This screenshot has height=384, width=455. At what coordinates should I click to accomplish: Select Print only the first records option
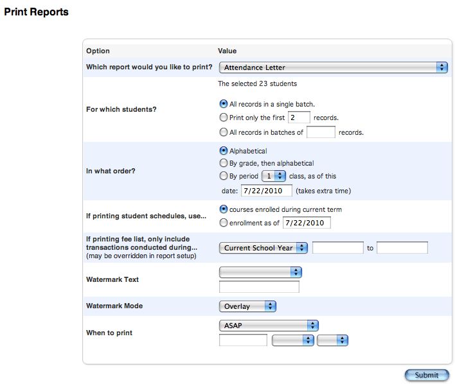224,118
